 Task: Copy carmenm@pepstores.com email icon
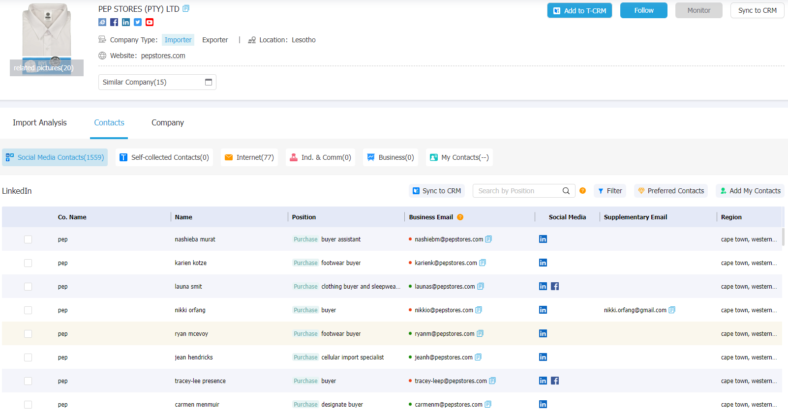(488, 405)
